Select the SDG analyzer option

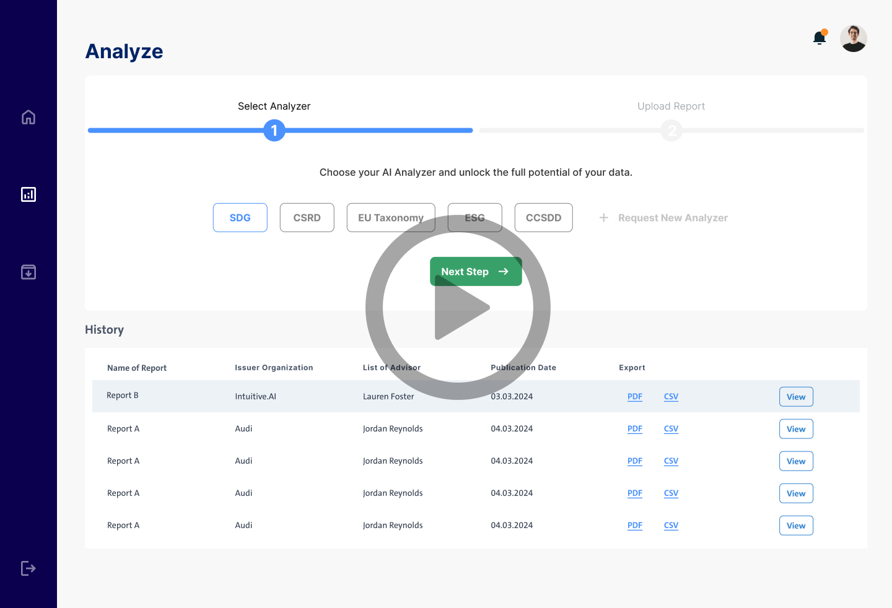240,218
